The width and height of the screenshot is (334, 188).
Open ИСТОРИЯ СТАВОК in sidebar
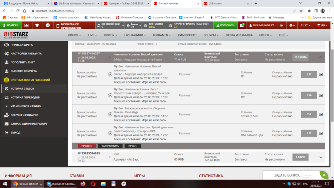[x=34, y=88]
